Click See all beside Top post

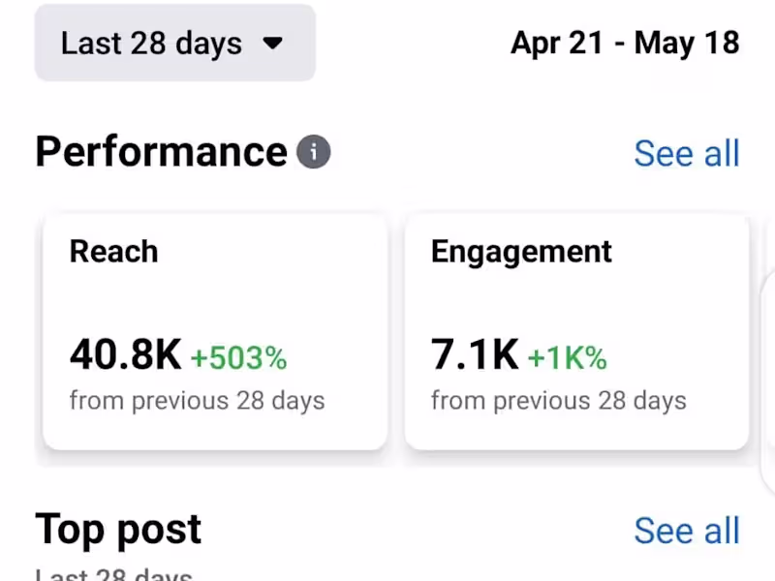(686, 531)
